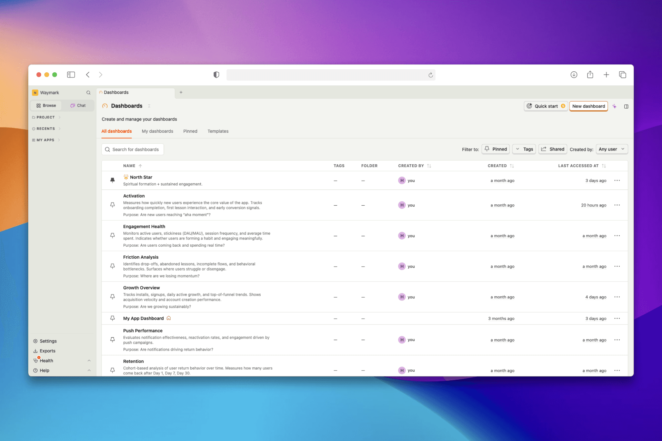
Task: Open the Engagement Health dashboard link
Action: [144, 227]
